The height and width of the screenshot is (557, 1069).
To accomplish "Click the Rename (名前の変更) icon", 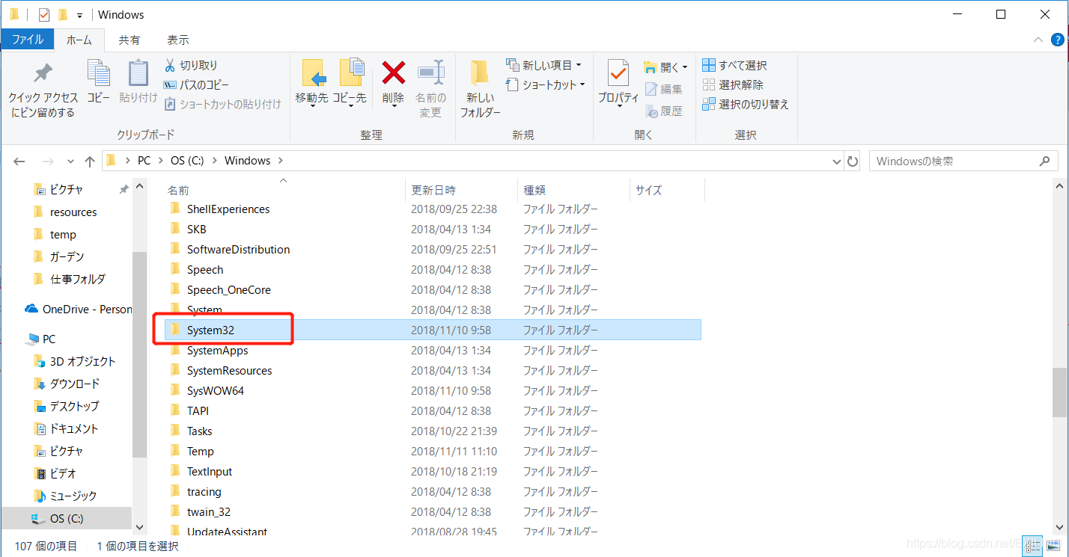I will click(x=430, y=73).
